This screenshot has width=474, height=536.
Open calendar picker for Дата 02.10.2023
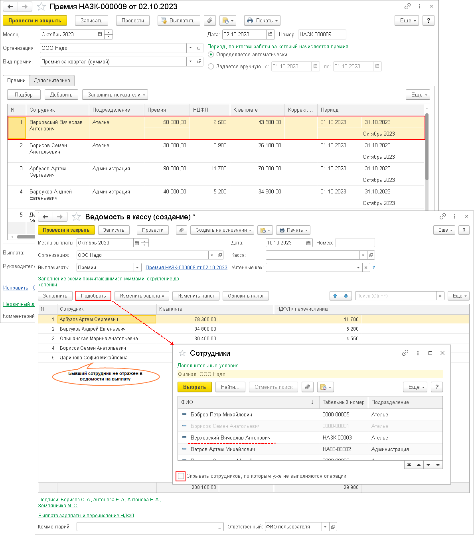[271, 35]
